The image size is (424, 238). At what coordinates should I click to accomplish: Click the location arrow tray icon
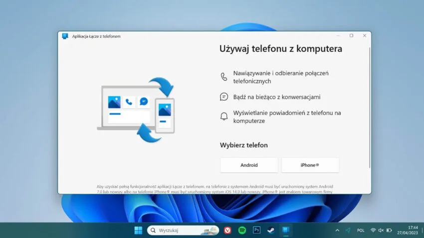(348, 230)
